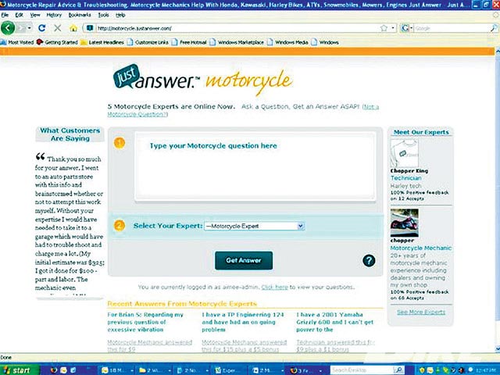
Task: Click the Not a Motorcycle Question link
Action: 243,110
